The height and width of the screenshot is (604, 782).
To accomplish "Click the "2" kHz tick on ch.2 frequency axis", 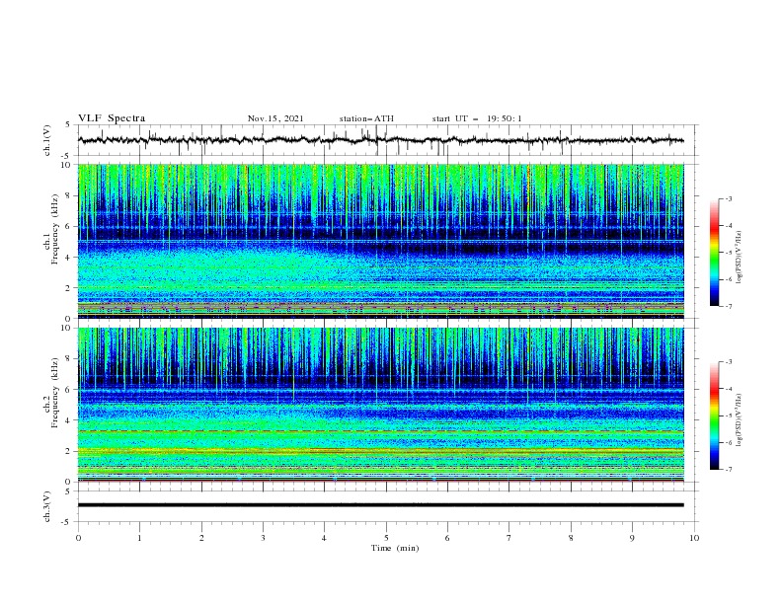I will tap(70, 451).
